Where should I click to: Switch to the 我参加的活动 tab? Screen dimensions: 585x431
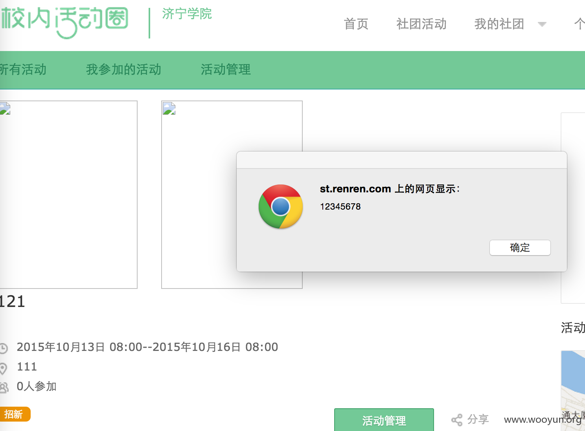point(124,69)
